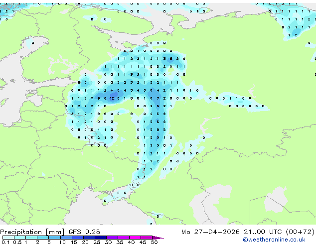
Task: Click the "GFS 0.25" model label
Action: click(84, 232)
